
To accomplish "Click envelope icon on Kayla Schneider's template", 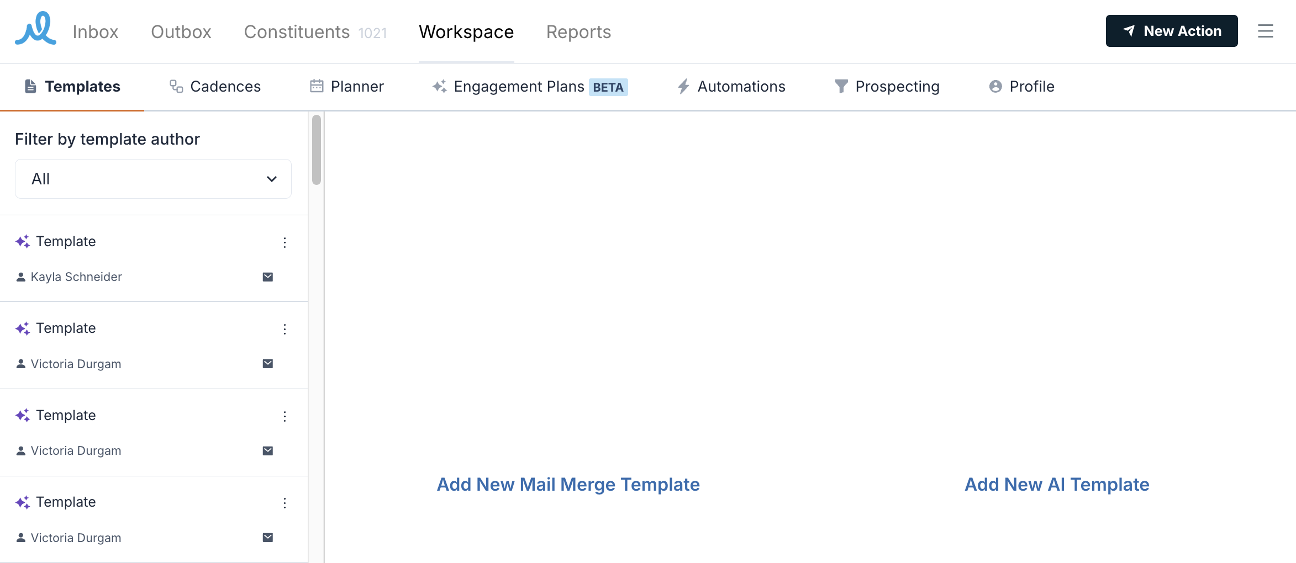I will tap(268, 277).
